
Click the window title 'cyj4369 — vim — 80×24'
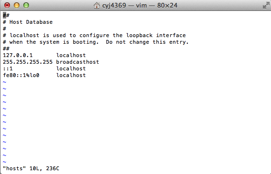(x=140, y=5)
